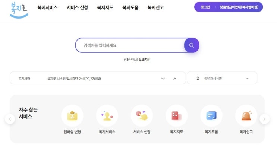
Task: Open the 복지서비스 menu
Action: 47,7
